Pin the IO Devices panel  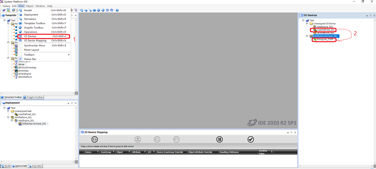coord(371,15)
